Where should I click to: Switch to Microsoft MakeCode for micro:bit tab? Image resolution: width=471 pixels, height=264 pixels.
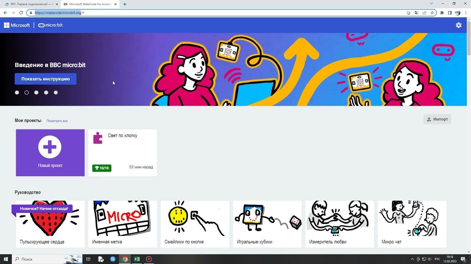point(89,4)
